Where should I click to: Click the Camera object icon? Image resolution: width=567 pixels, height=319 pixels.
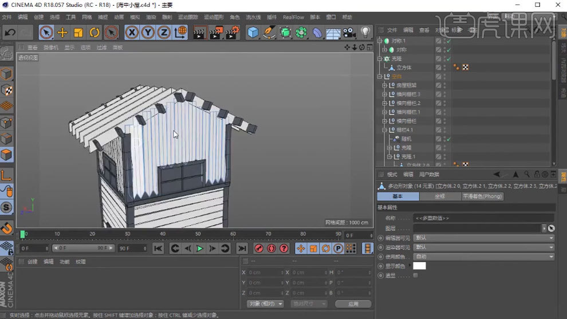349,33
